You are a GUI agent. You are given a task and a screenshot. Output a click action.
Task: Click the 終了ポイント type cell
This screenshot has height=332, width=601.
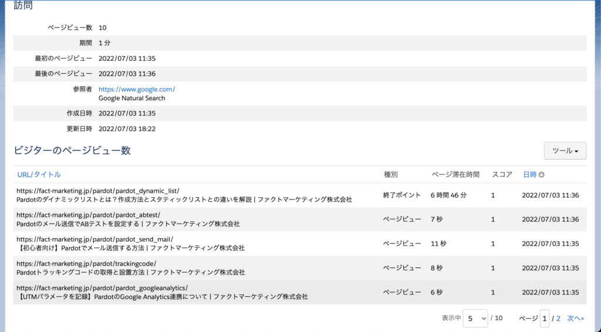click(x=402, y=195)
